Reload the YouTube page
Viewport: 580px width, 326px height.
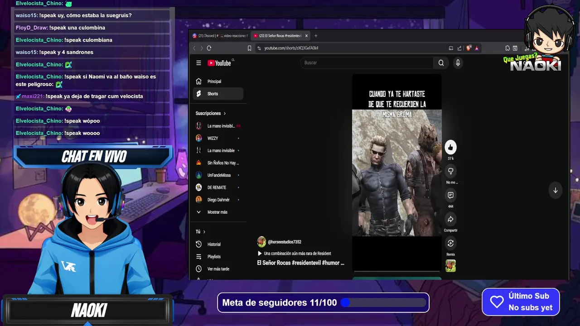(209, 48)
